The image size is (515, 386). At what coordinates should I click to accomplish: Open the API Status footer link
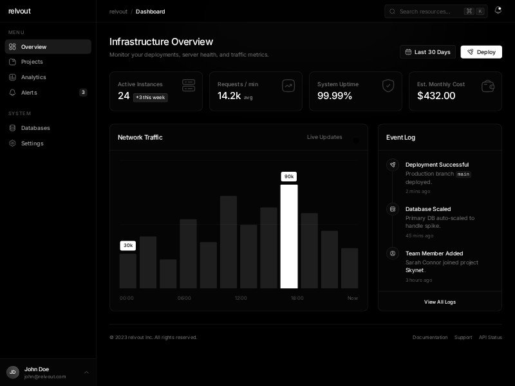pyautogui.click(x=490, y=337)
